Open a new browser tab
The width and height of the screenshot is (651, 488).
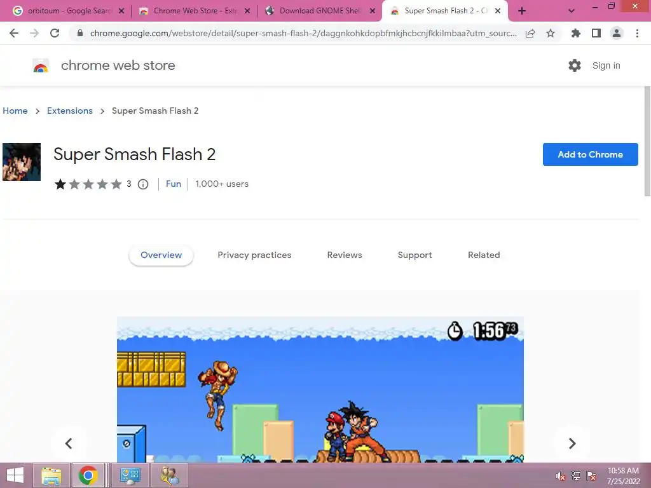tap(522, 11)
